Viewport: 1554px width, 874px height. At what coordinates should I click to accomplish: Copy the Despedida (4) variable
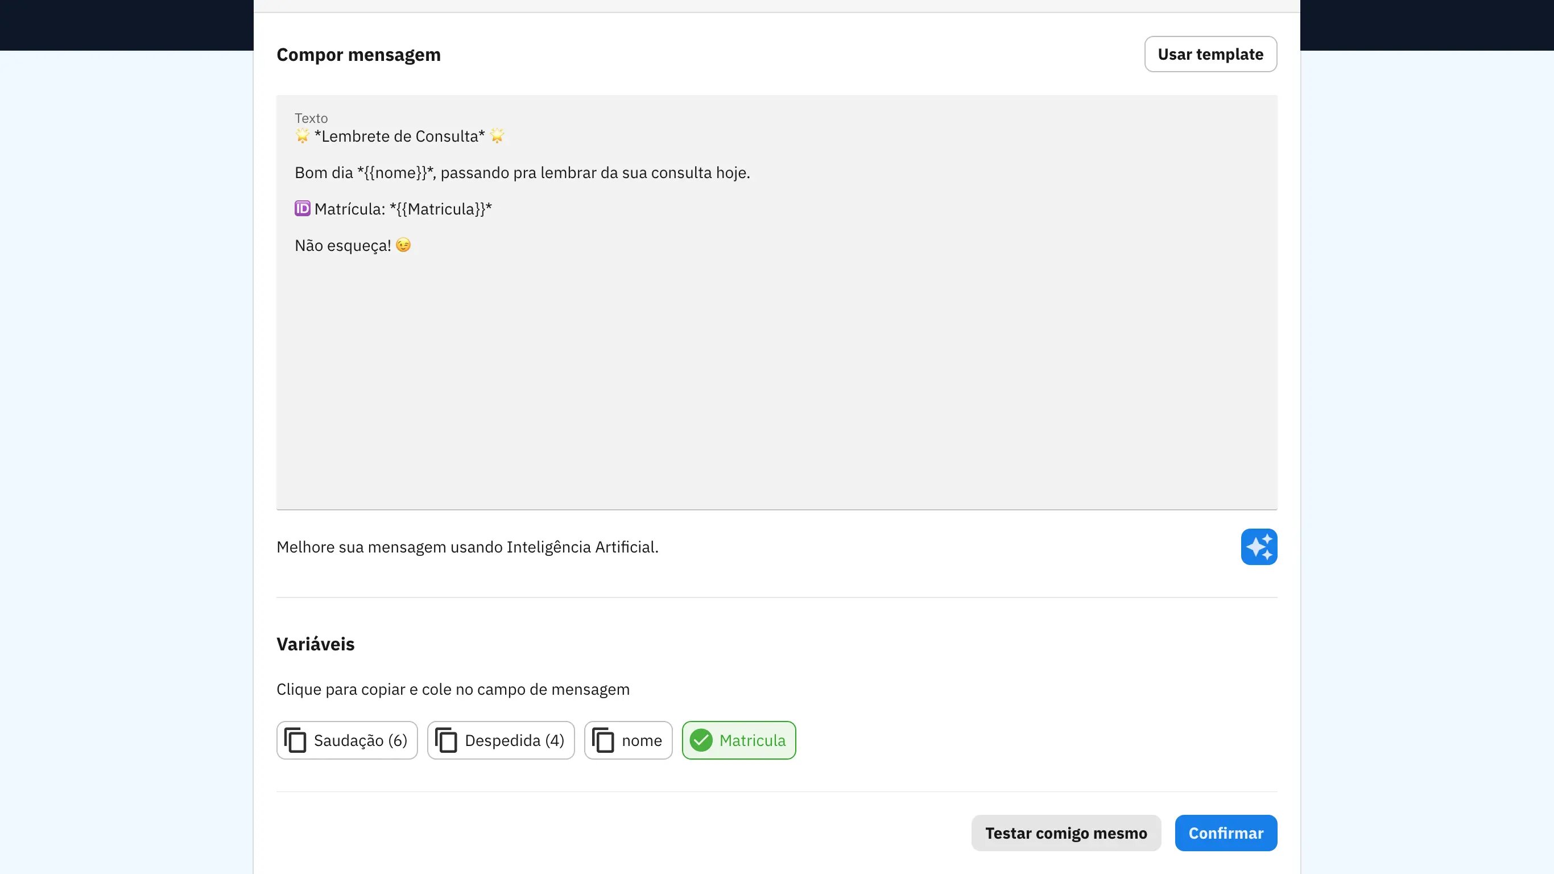click(x=501, y=740)
